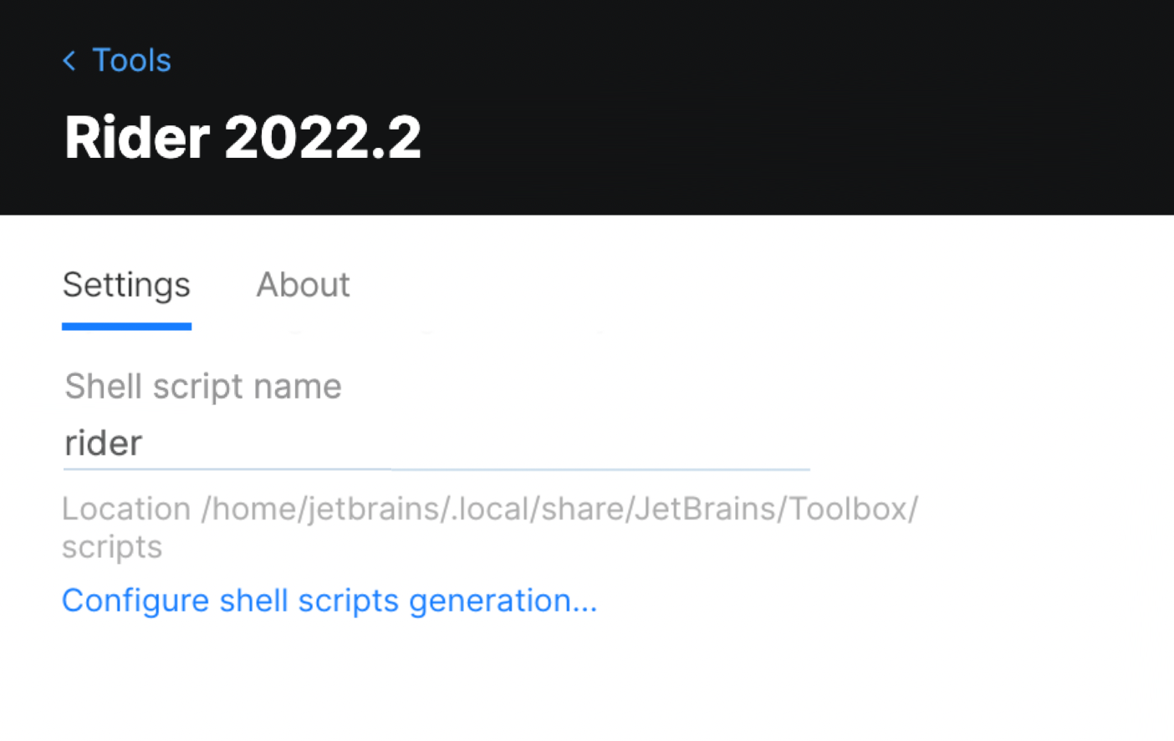This screenshot has width=1174, height=741.
Task: Click the active tab underline indicator
Action: [x=125, y=326]
